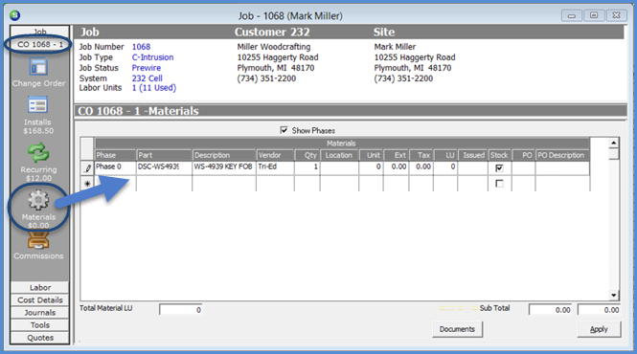Screen dimensions: 637x354
Task: Expand the Journals section
Action: (40, 313)
